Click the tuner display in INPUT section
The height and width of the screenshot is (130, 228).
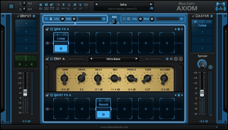click(26, 61)
